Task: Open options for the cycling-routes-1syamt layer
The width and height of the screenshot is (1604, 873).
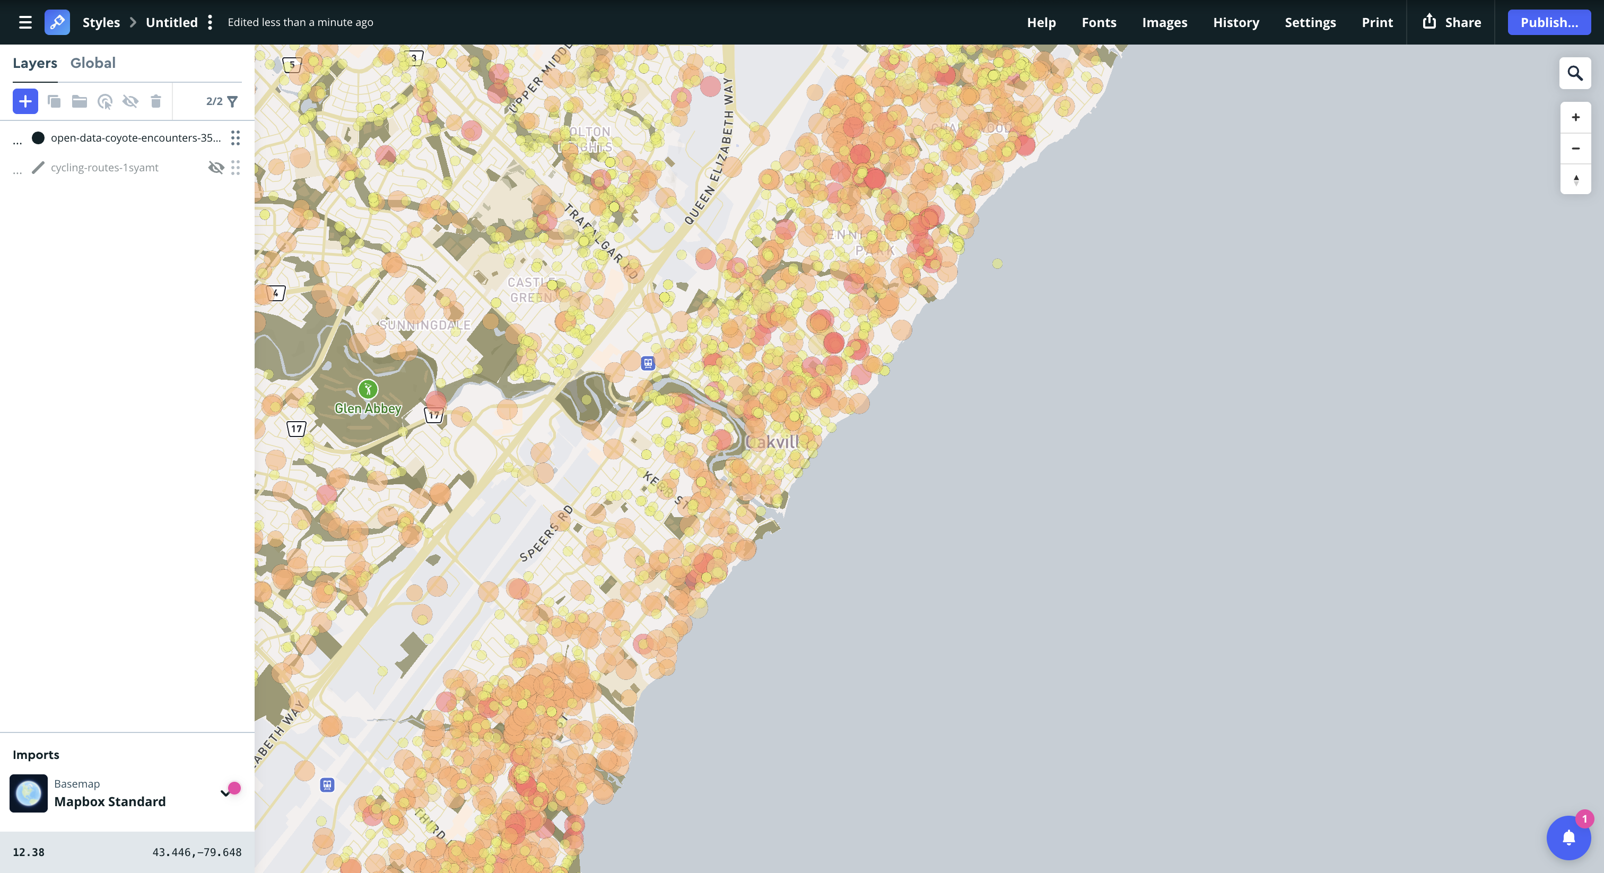Action: 236,168
